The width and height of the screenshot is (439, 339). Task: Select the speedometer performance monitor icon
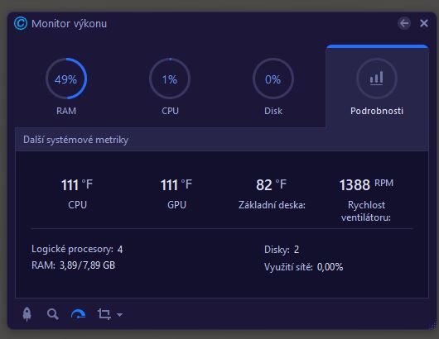click(x=78, y=314)
